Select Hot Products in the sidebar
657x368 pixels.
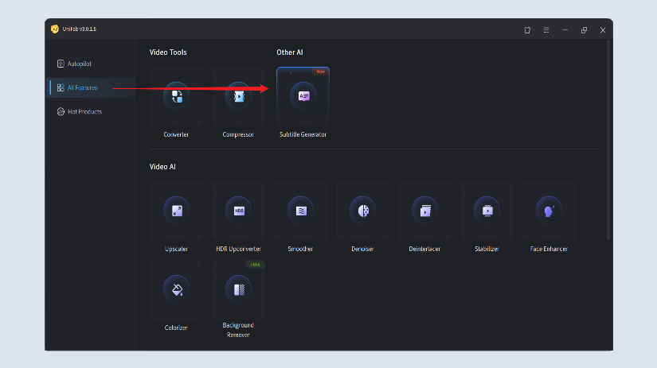92,111
